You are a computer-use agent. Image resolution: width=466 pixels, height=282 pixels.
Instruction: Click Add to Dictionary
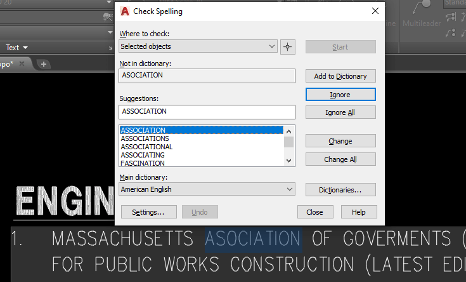pyautogui.click(x=340, y=76)
